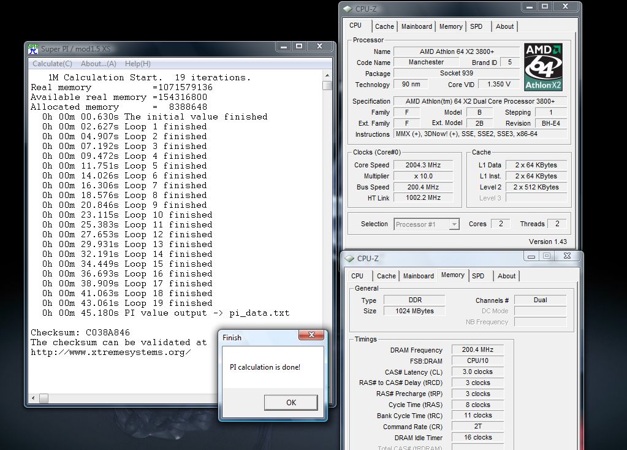This screenshot has height=450, width=627.
Task: Click the Core VID value 1.350 V
Action: [x=499, y=85]
